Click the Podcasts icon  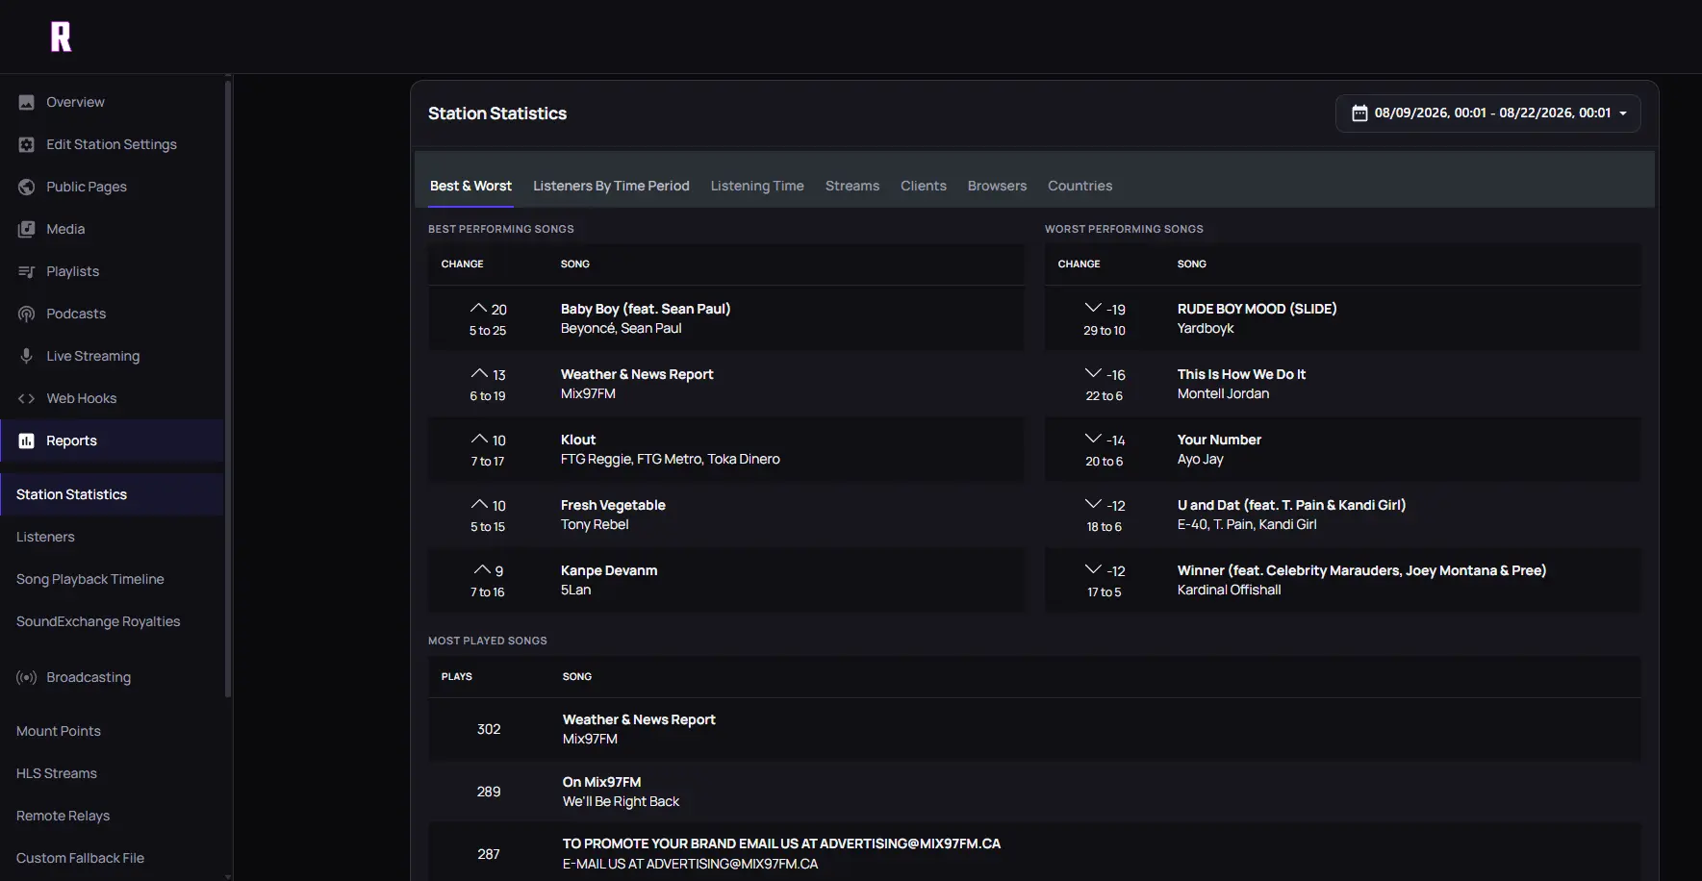pos(26,314)
